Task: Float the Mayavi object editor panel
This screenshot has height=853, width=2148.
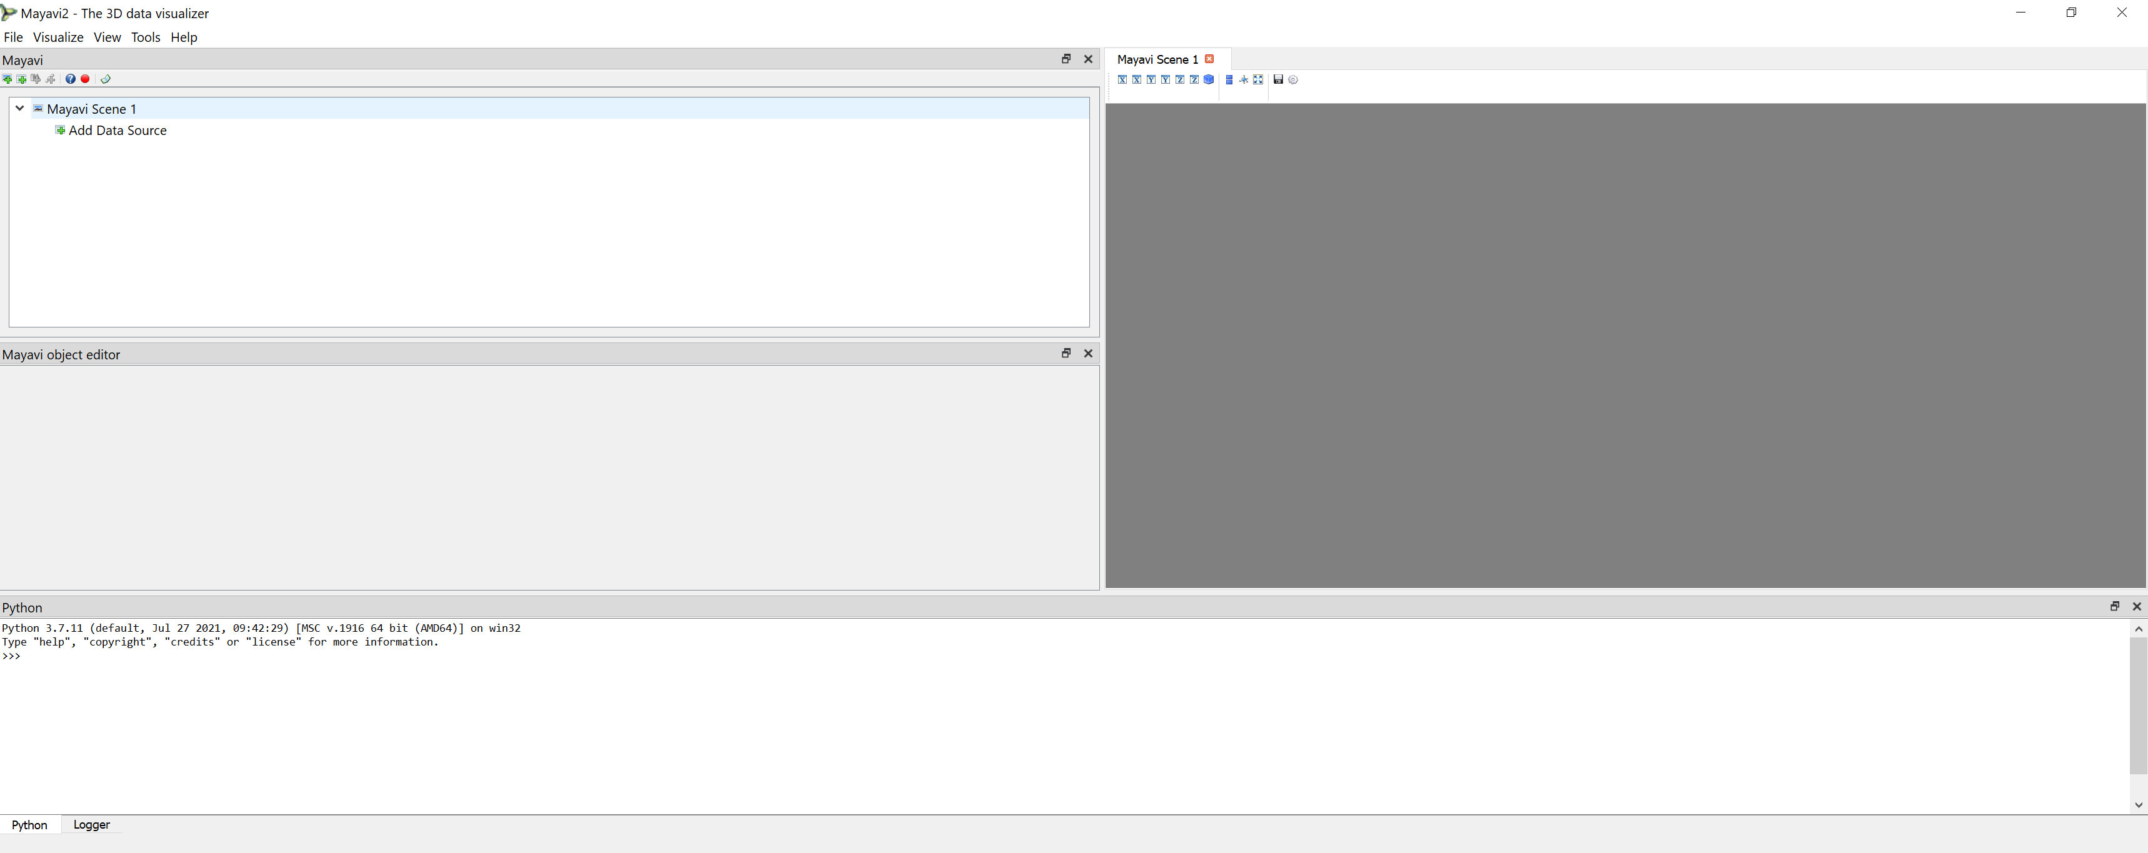Action: click(1065, 354)
